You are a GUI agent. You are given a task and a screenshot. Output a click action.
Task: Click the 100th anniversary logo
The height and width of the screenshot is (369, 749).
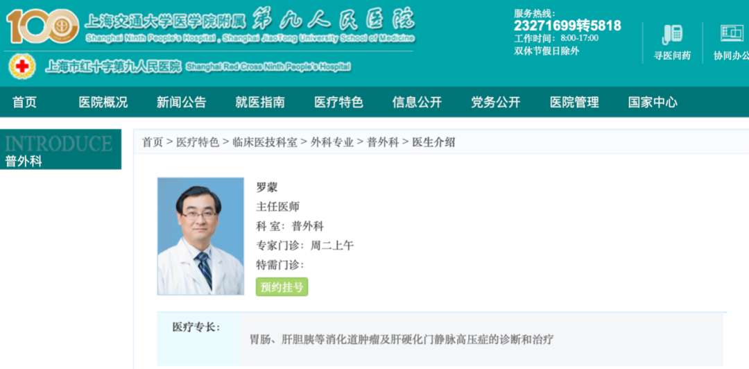click(x=42, y=26)
